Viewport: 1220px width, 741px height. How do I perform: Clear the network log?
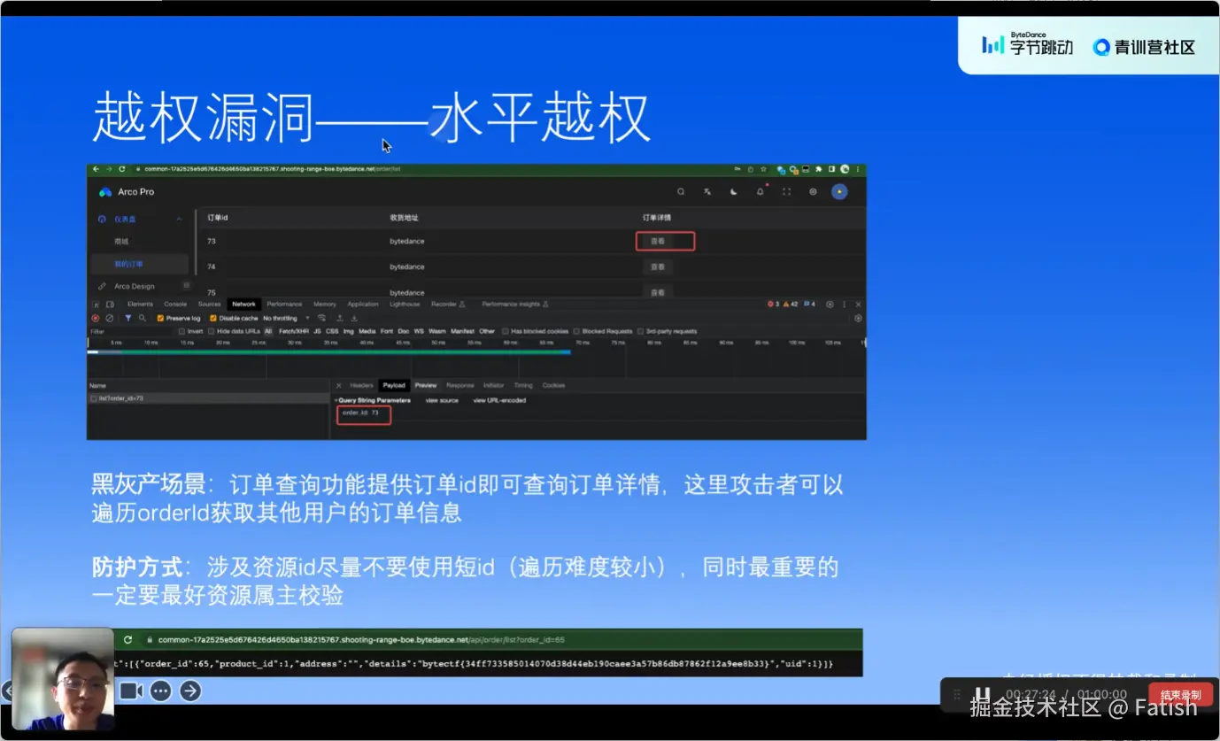pos(109,318)
